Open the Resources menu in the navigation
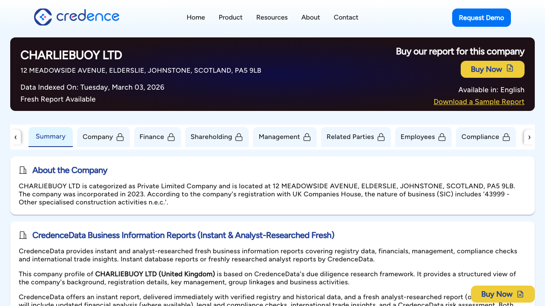This screenshot has height=306, width=545. (x=272, y=17)
